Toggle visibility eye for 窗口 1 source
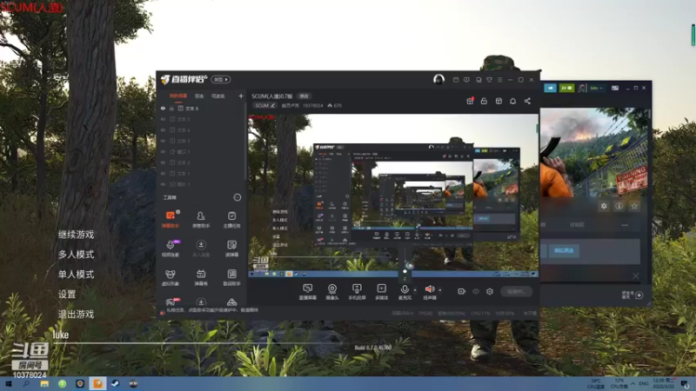Screen dimensions: 696x391 point(163,151)
